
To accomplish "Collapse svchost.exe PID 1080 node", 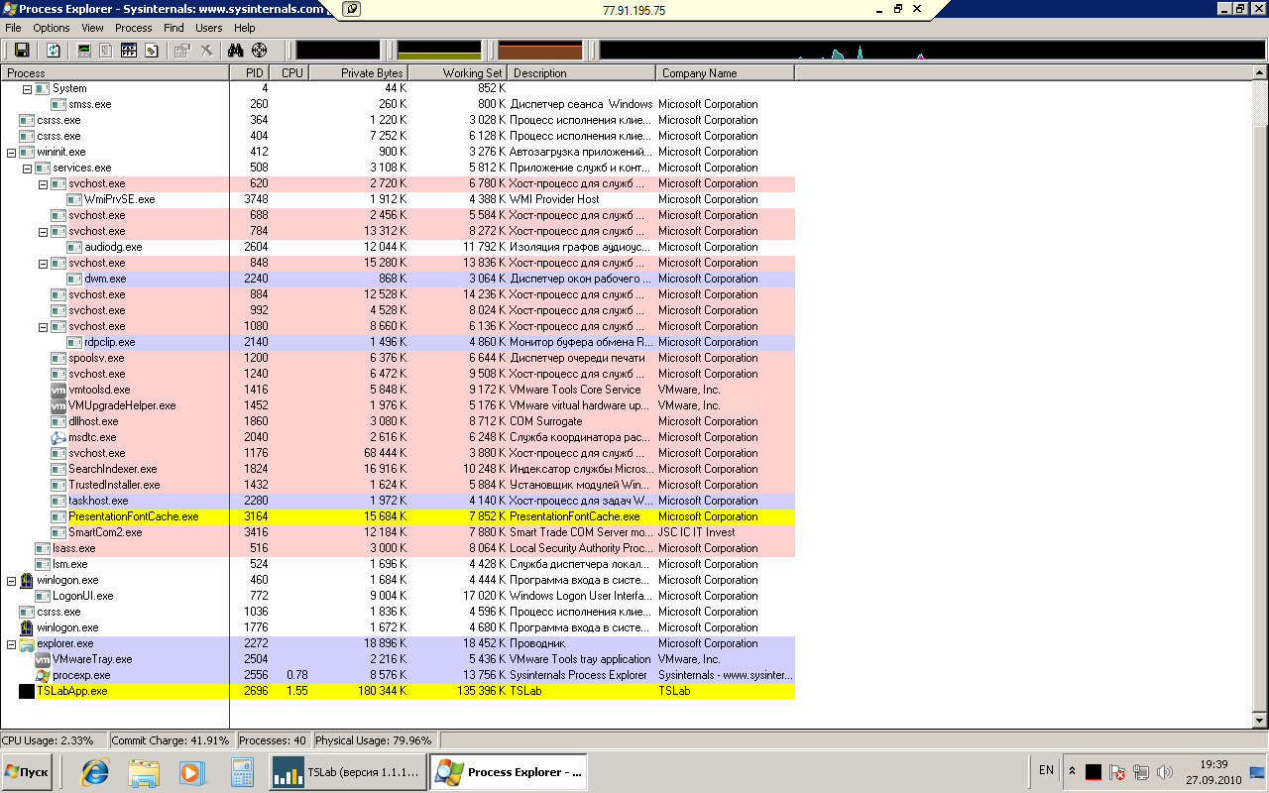I will tap(43, 326).
